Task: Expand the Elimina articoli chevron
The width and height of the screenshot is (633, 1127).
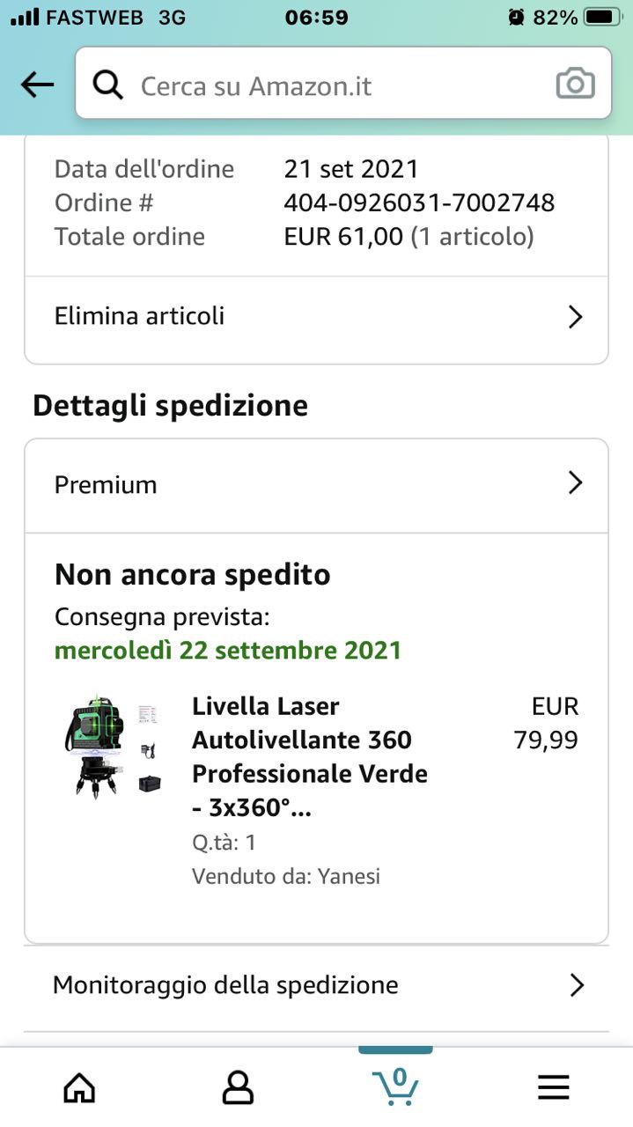Action: (575, 317)
